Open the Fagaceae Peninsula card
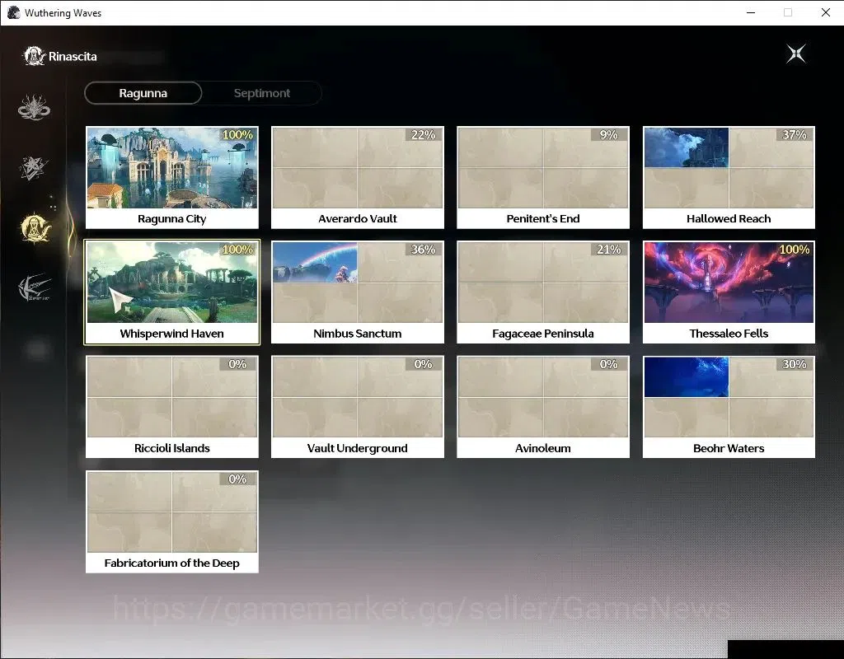The width and height of the screenshot is (844, 659). pyautogui.click(x=543, y=292)
